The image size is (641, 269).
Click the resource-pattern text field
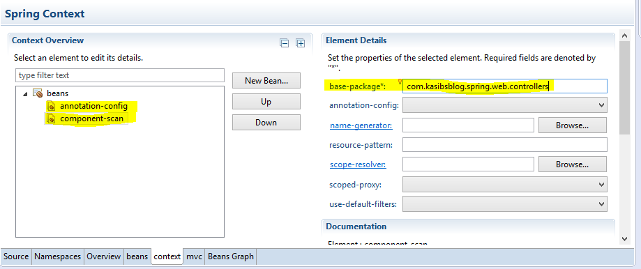click(505, 144)
